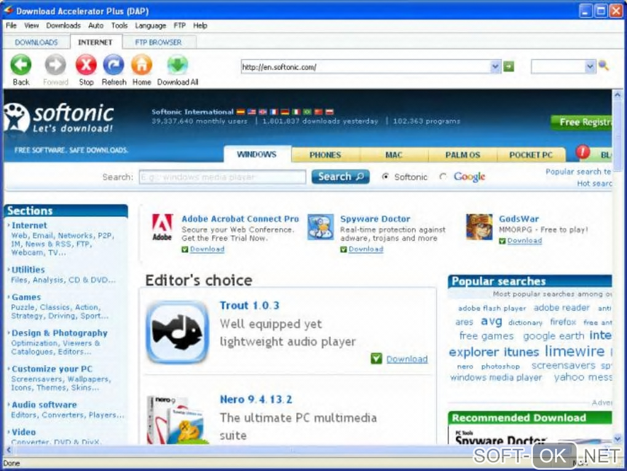Select the POCKET PC platform tab

[531, 155]
